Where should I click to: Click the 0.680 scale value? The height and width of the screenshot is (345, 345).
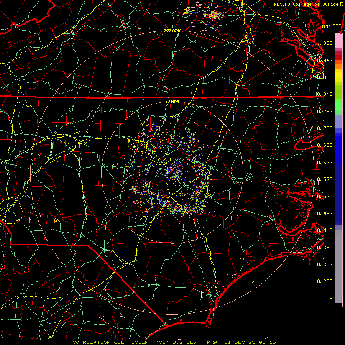click(325, 145)
